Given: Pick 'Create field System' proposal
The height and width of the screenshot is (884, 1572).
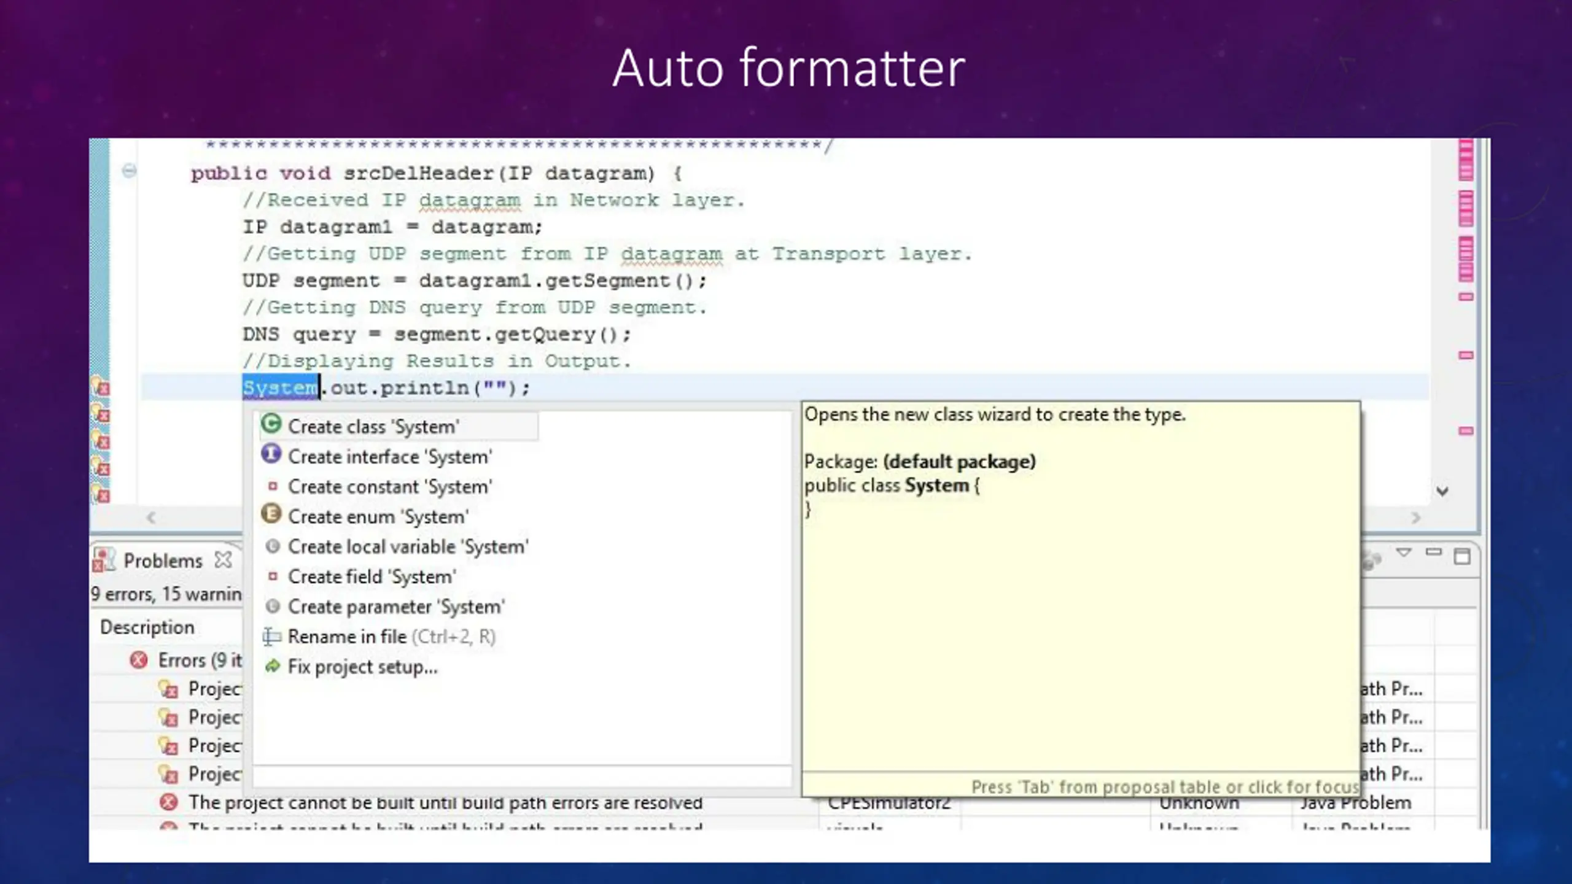Looking at the screenshot, I should coord(372,577).
